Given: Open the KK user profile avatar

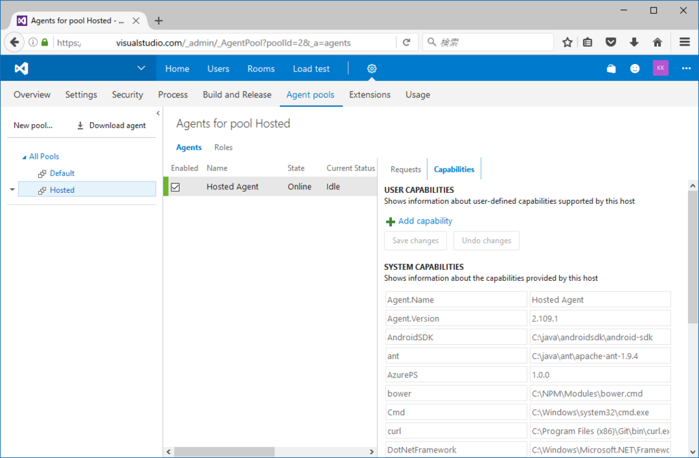Looking at the screenshot, I should pos(661,68).
